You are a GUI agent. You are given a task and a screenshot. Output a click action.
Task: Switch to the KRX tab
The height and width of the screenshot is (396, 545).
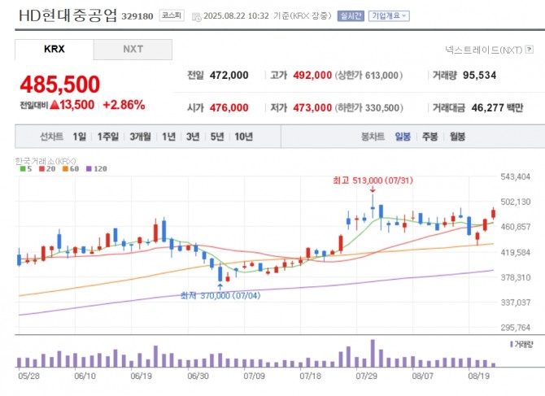coord(54,50)
